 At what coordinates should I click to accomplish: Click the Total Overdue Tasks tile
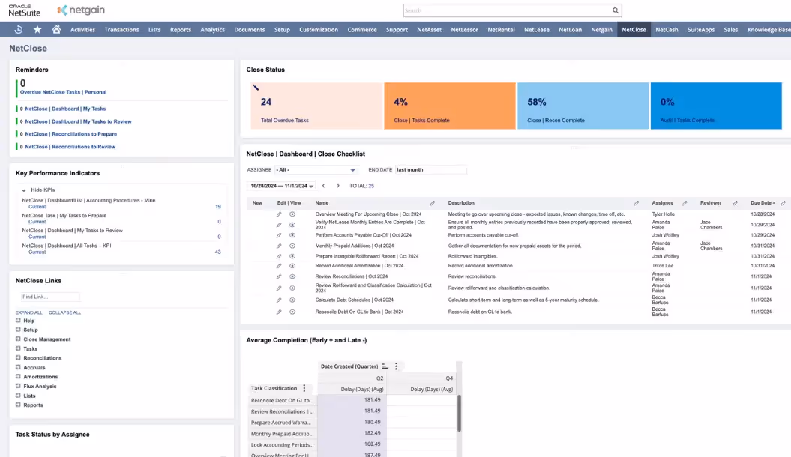coord(316,106)
